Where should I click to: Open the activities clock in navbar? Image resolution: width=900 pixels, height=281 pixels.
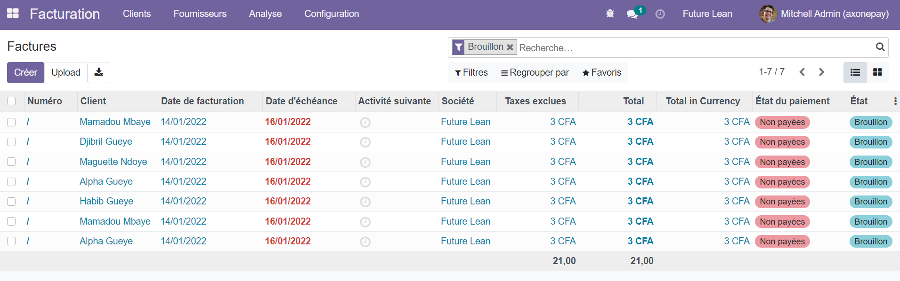[x=660, y=14]
